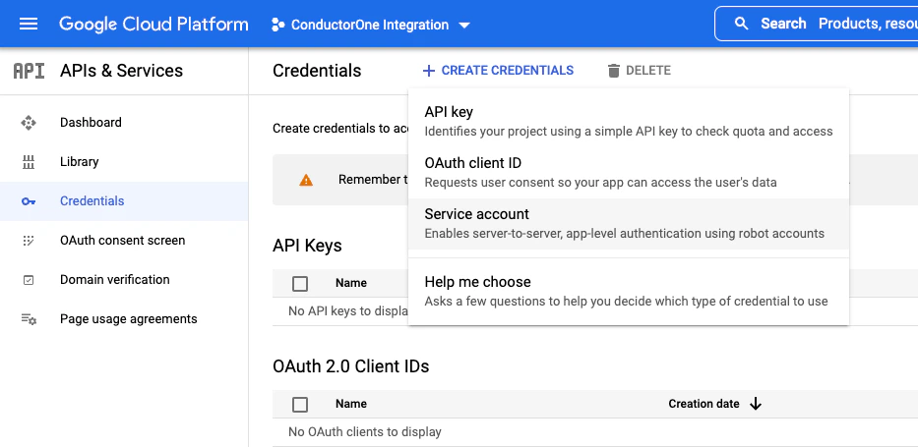The height and width of the screenshot is (447, 918).
Task: Click the Library sidebar icon
Action: (29, 162)
